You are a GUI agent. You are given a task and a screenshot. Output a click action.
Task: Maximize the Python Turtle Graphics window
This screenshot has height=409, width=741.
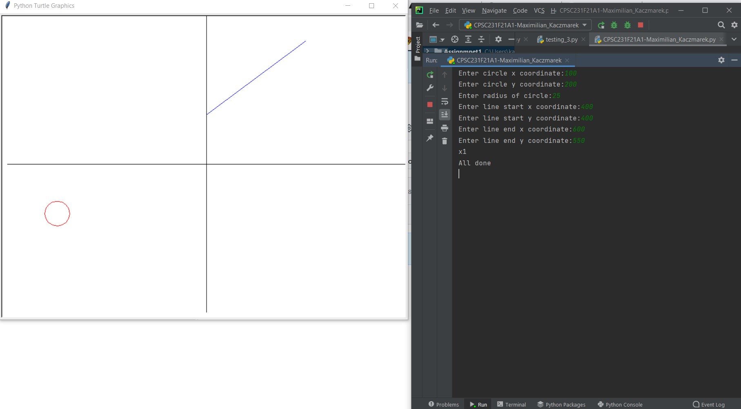click(x=372, y=6)
